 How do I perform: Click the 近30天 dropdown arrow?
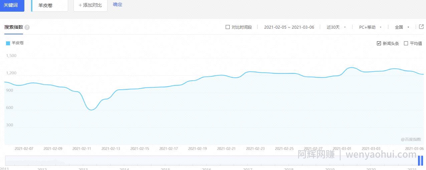coord(345,27)
